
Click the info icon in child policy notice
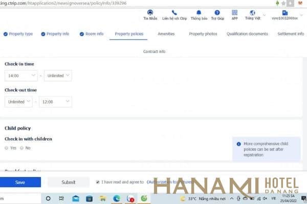[x=238, y=144]
